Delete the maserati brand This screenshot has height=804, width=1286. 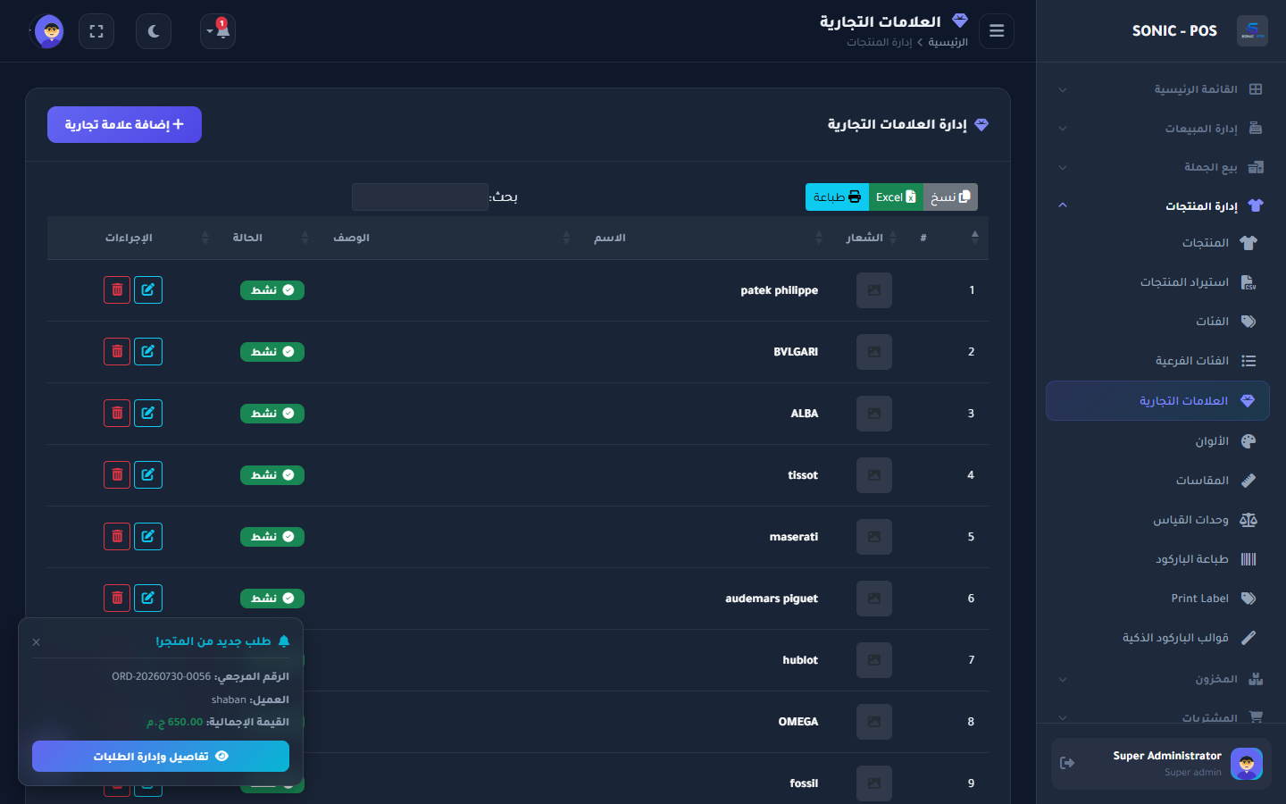pyautogui.click(x=117, y=537)
